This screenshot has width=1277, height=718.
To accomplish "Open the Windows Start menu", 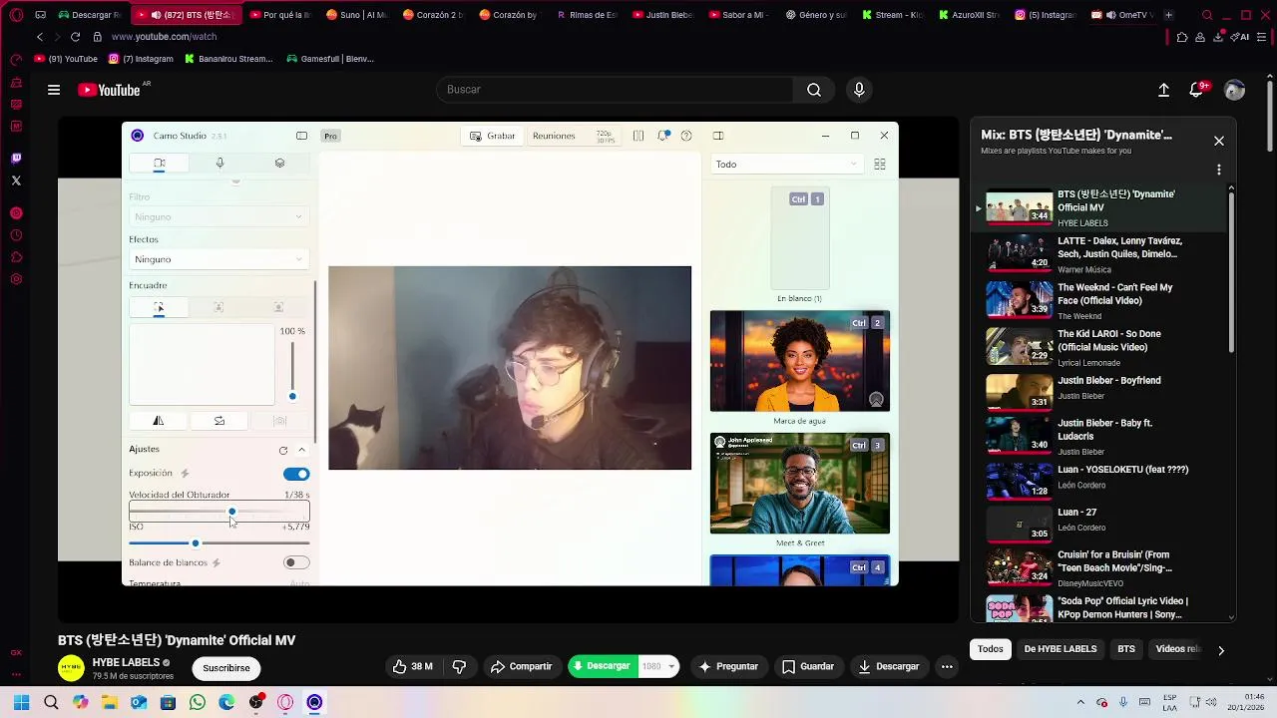I will (x=21, y=703).
